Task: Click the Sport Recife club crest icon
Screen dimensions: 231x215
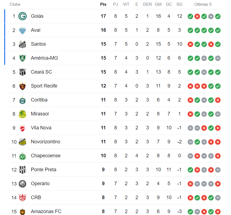Action: [x=22, y=86]
